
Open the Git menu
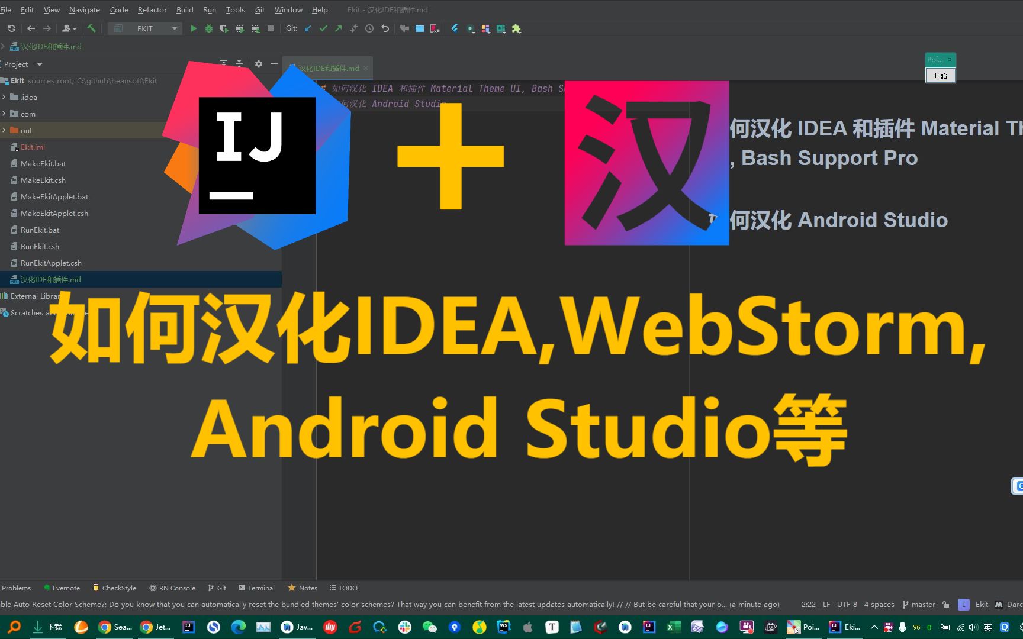pos(260,9)
